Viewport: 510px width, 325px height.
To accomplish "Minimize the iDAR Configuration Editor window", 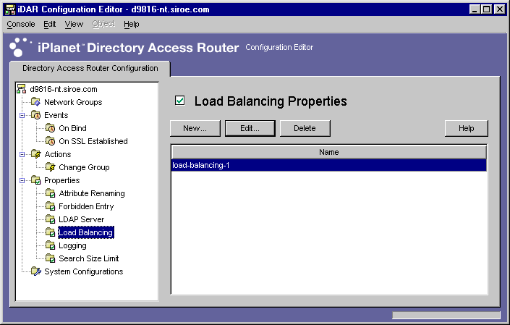I will (x=475, y=9).
